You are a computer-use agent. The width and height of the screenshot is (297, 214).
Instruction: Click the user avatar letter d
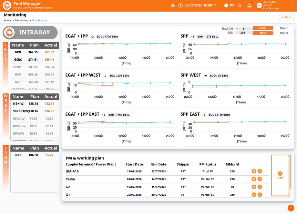click(259, 5)
